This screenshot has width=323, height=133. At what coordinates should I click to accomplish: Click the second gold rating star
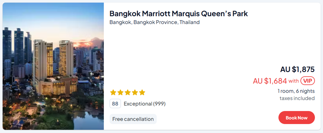pyautogui.click(x=120, y=93)
